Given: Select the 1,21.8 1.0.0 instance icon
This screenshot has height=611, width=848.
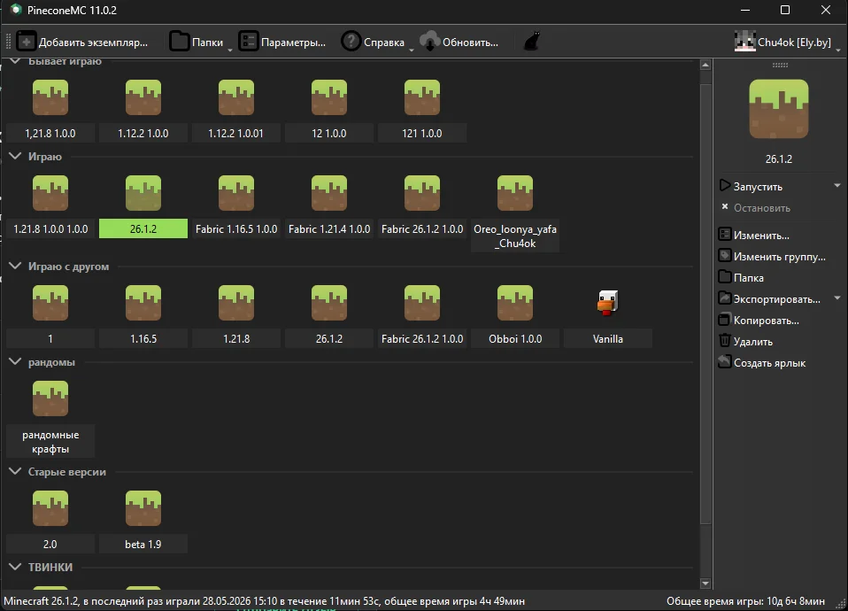Looking at the screenshot, I should 50,97.
